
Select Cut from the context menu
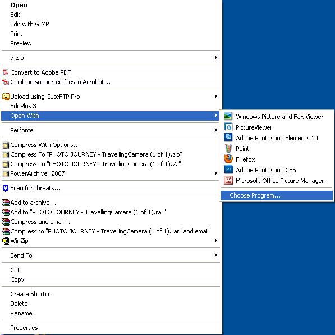coord(111,270)
